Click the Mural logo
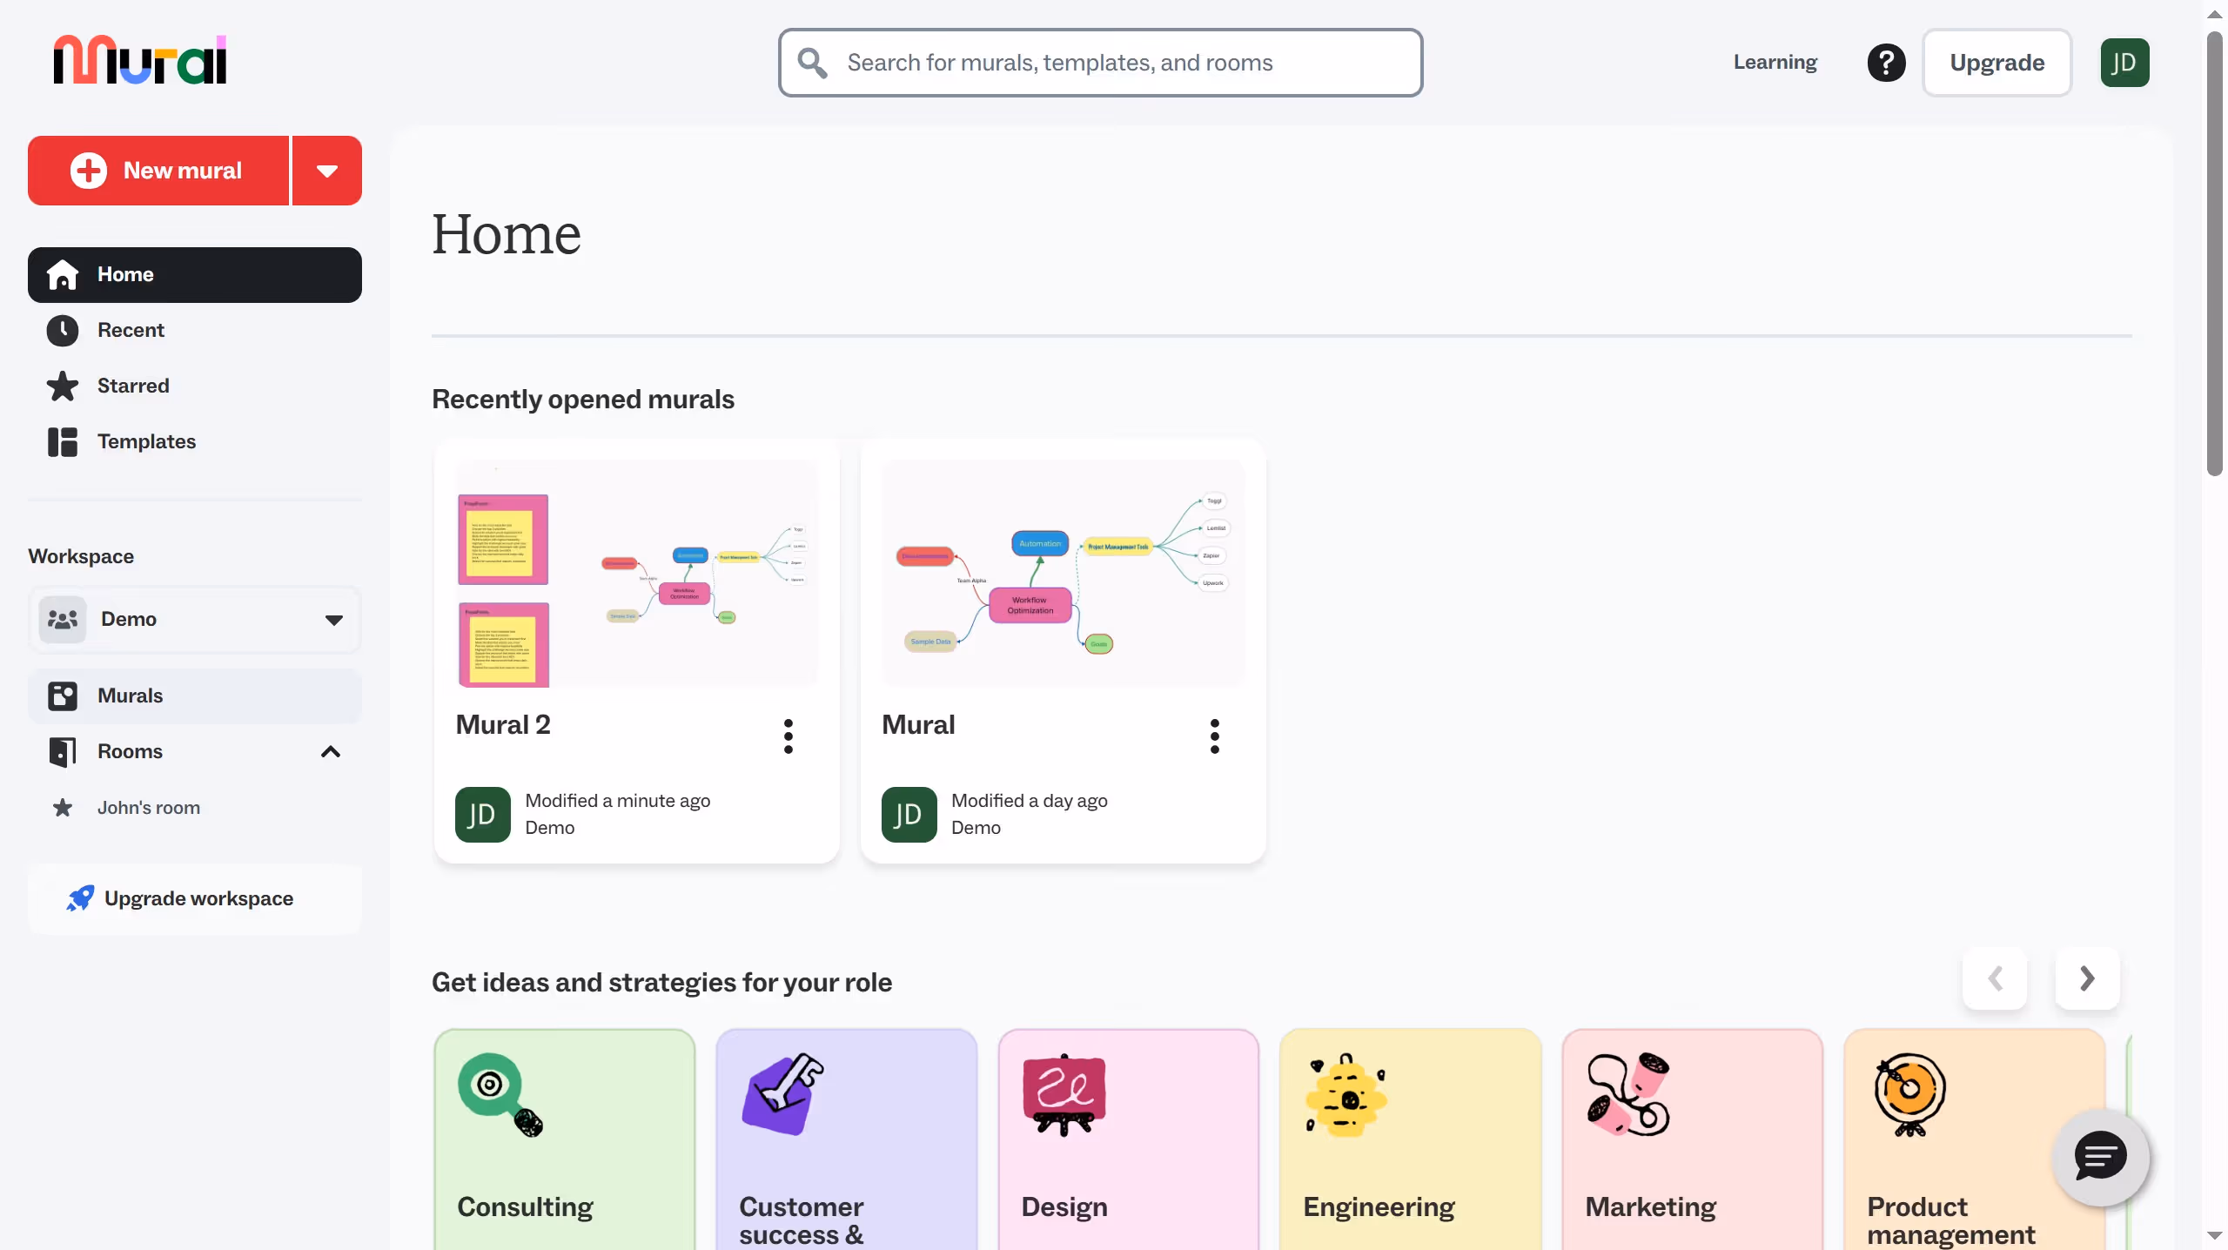The image size is (2228, 1250). coord(140,60)
